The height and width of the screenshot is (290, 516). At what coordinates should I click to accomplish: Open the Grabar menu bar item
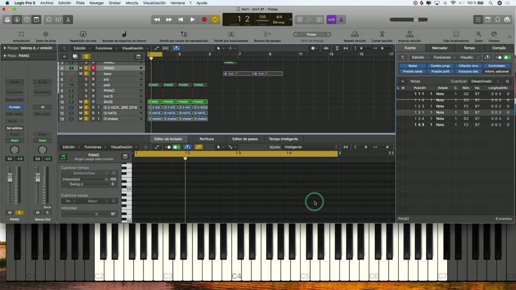(114, 3)
